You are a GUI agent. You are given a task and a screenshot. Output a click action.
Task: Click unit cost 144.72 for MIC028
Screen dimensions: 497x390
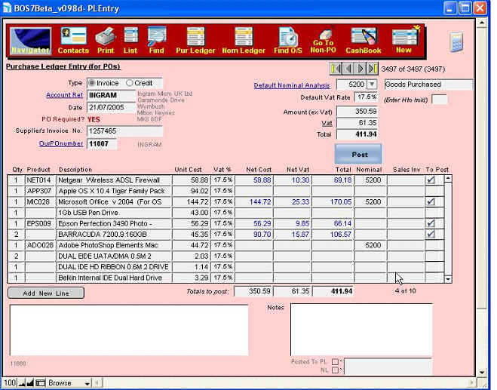[x=191, y=201]
